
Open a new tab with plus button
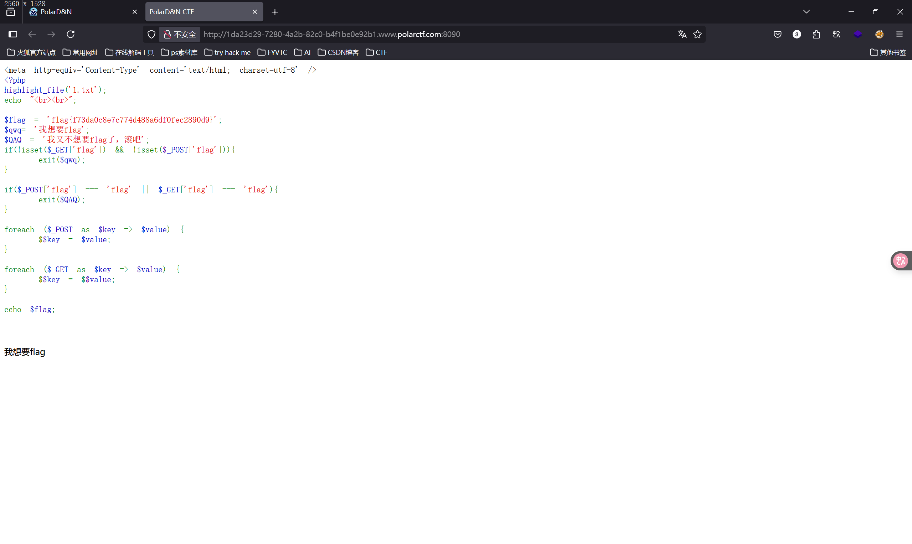(275, 12)
